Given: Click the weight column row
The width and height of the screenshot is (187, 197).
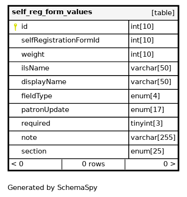Looking at the screenshot, I should point(69,55).
